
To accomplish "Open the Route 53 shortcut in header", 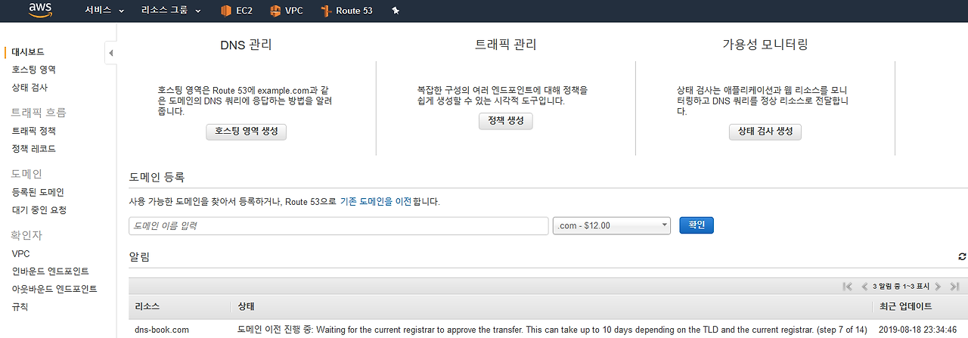I will (346, 11).
